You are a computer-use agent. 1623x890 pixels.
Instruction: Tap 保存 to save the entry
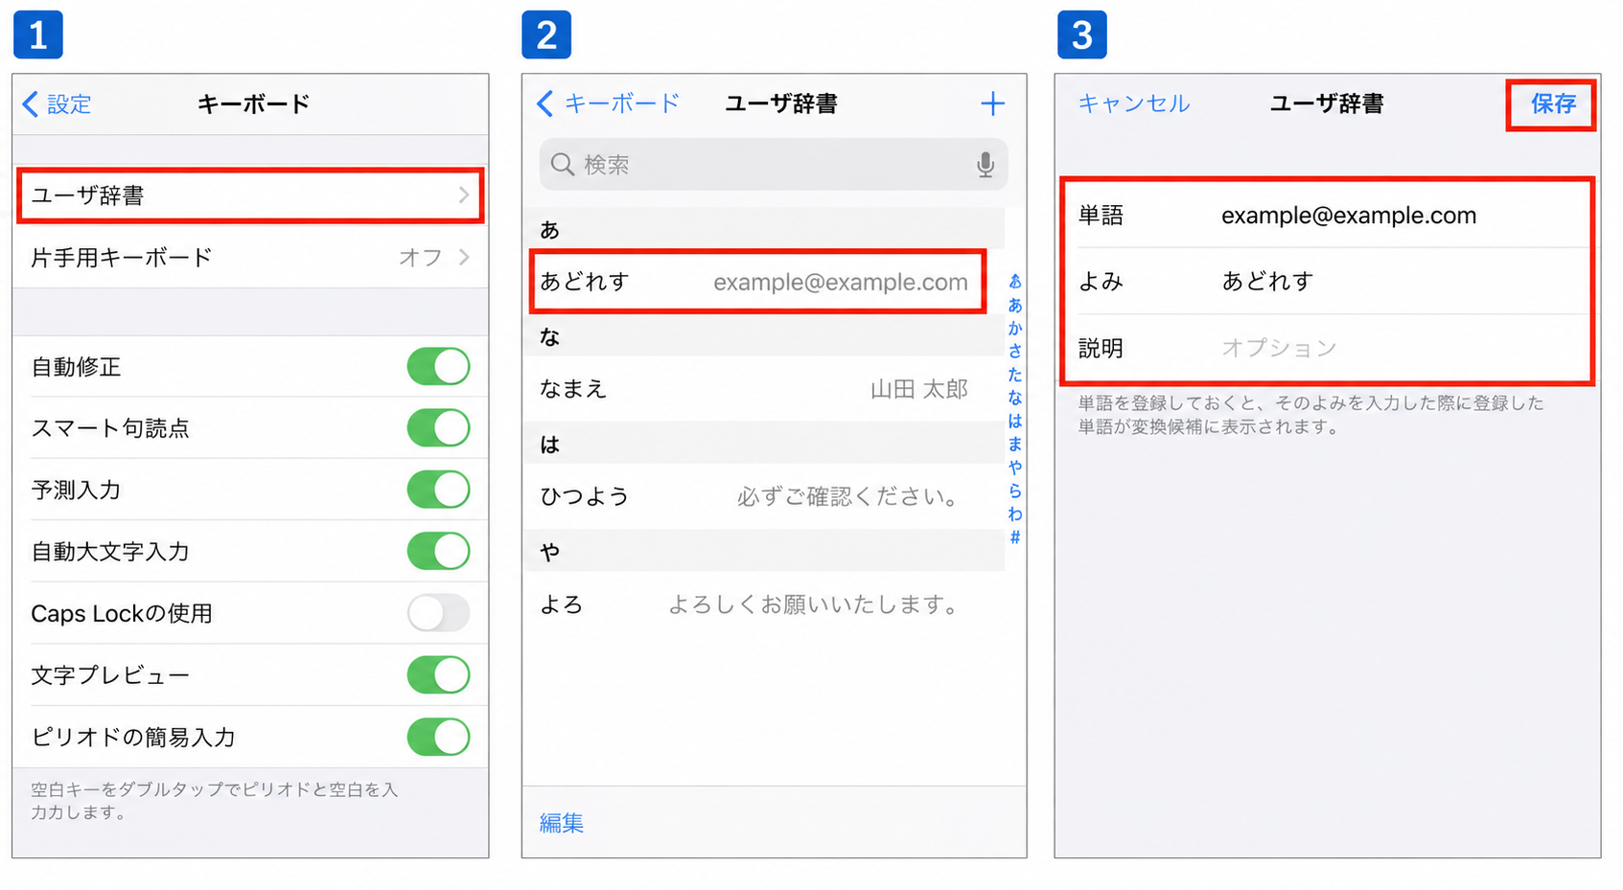click(1553, 103)
